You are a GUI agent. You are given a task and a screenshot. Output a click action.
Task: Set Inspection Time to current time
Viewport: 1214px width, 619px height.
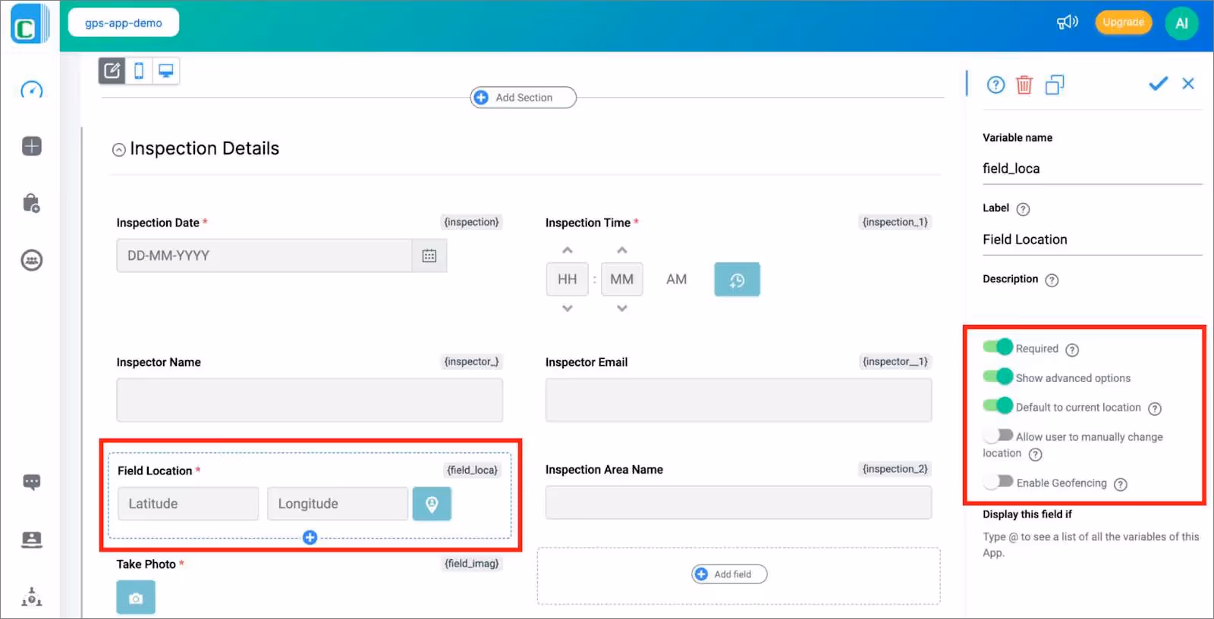737,280
